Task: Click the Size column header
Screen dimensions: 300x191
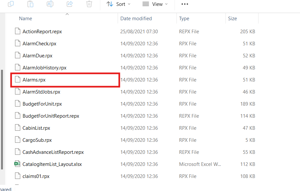Action: click(x=232, y=19)
